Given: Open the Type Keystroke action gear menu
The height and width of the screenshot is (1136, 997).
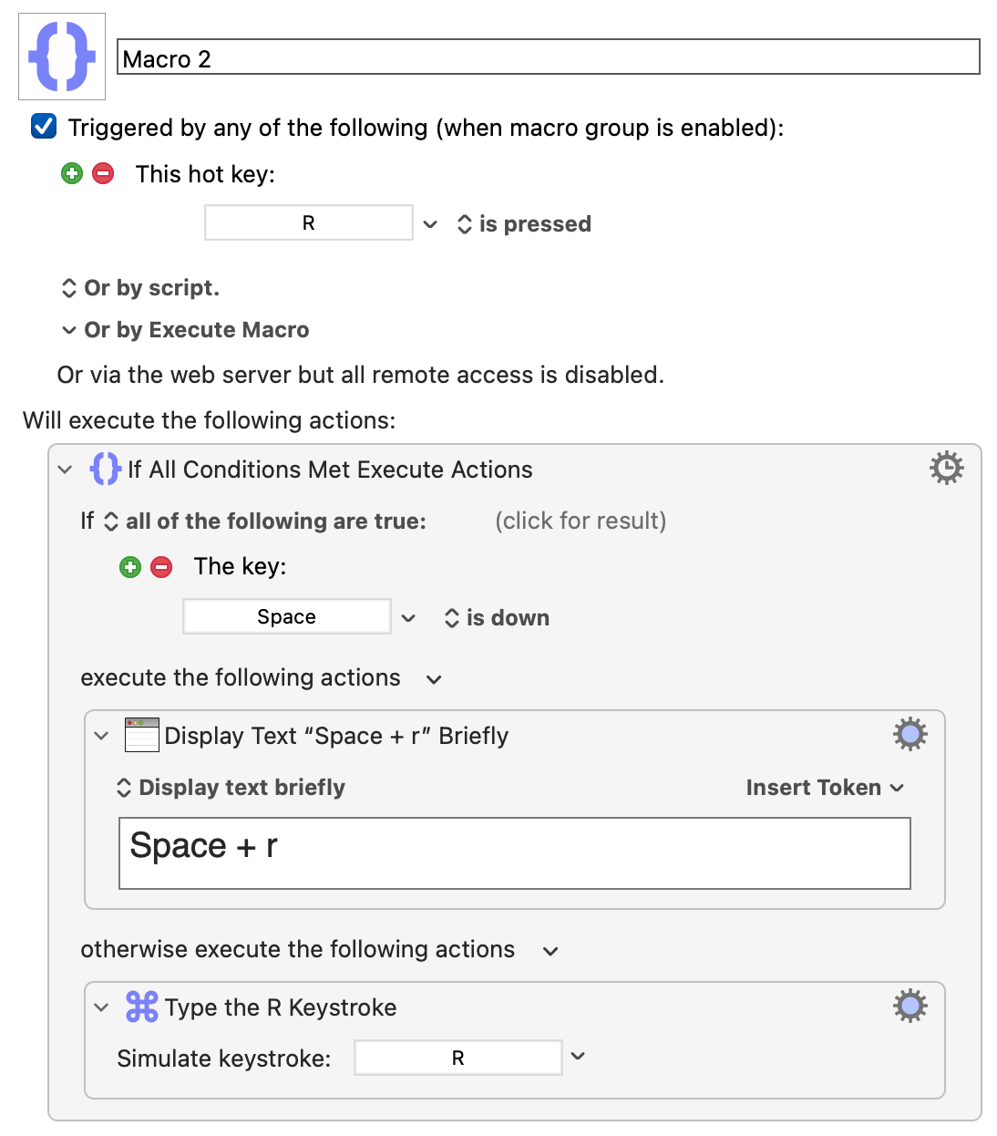Looking at the screenshot, I should click(910, 1006).
